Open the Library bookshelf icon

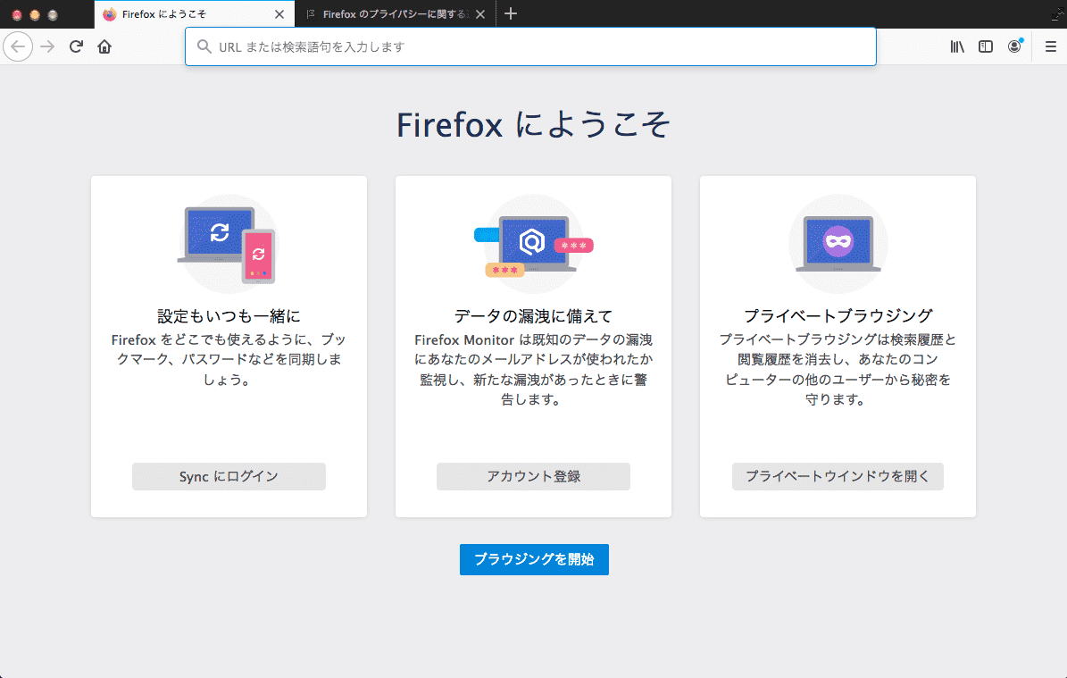coord(957,46)
